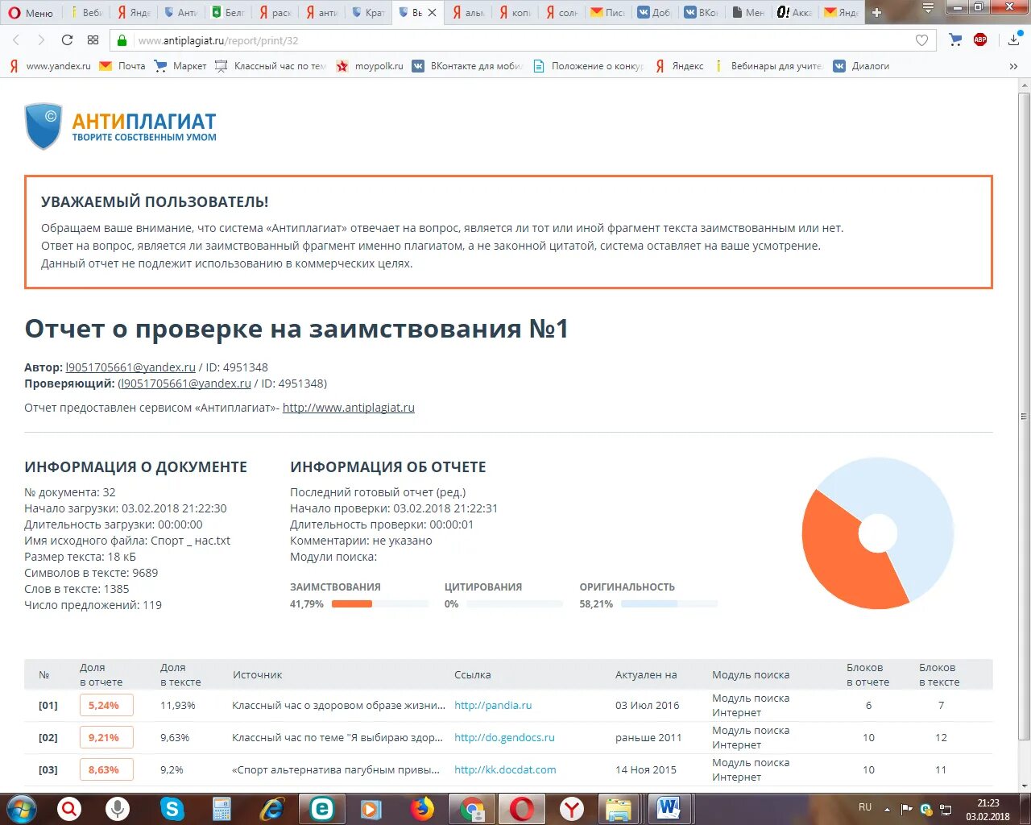Expand the bookmarks bar overflow chevron
This screenshot has height=825, width=1031.
1013,66
